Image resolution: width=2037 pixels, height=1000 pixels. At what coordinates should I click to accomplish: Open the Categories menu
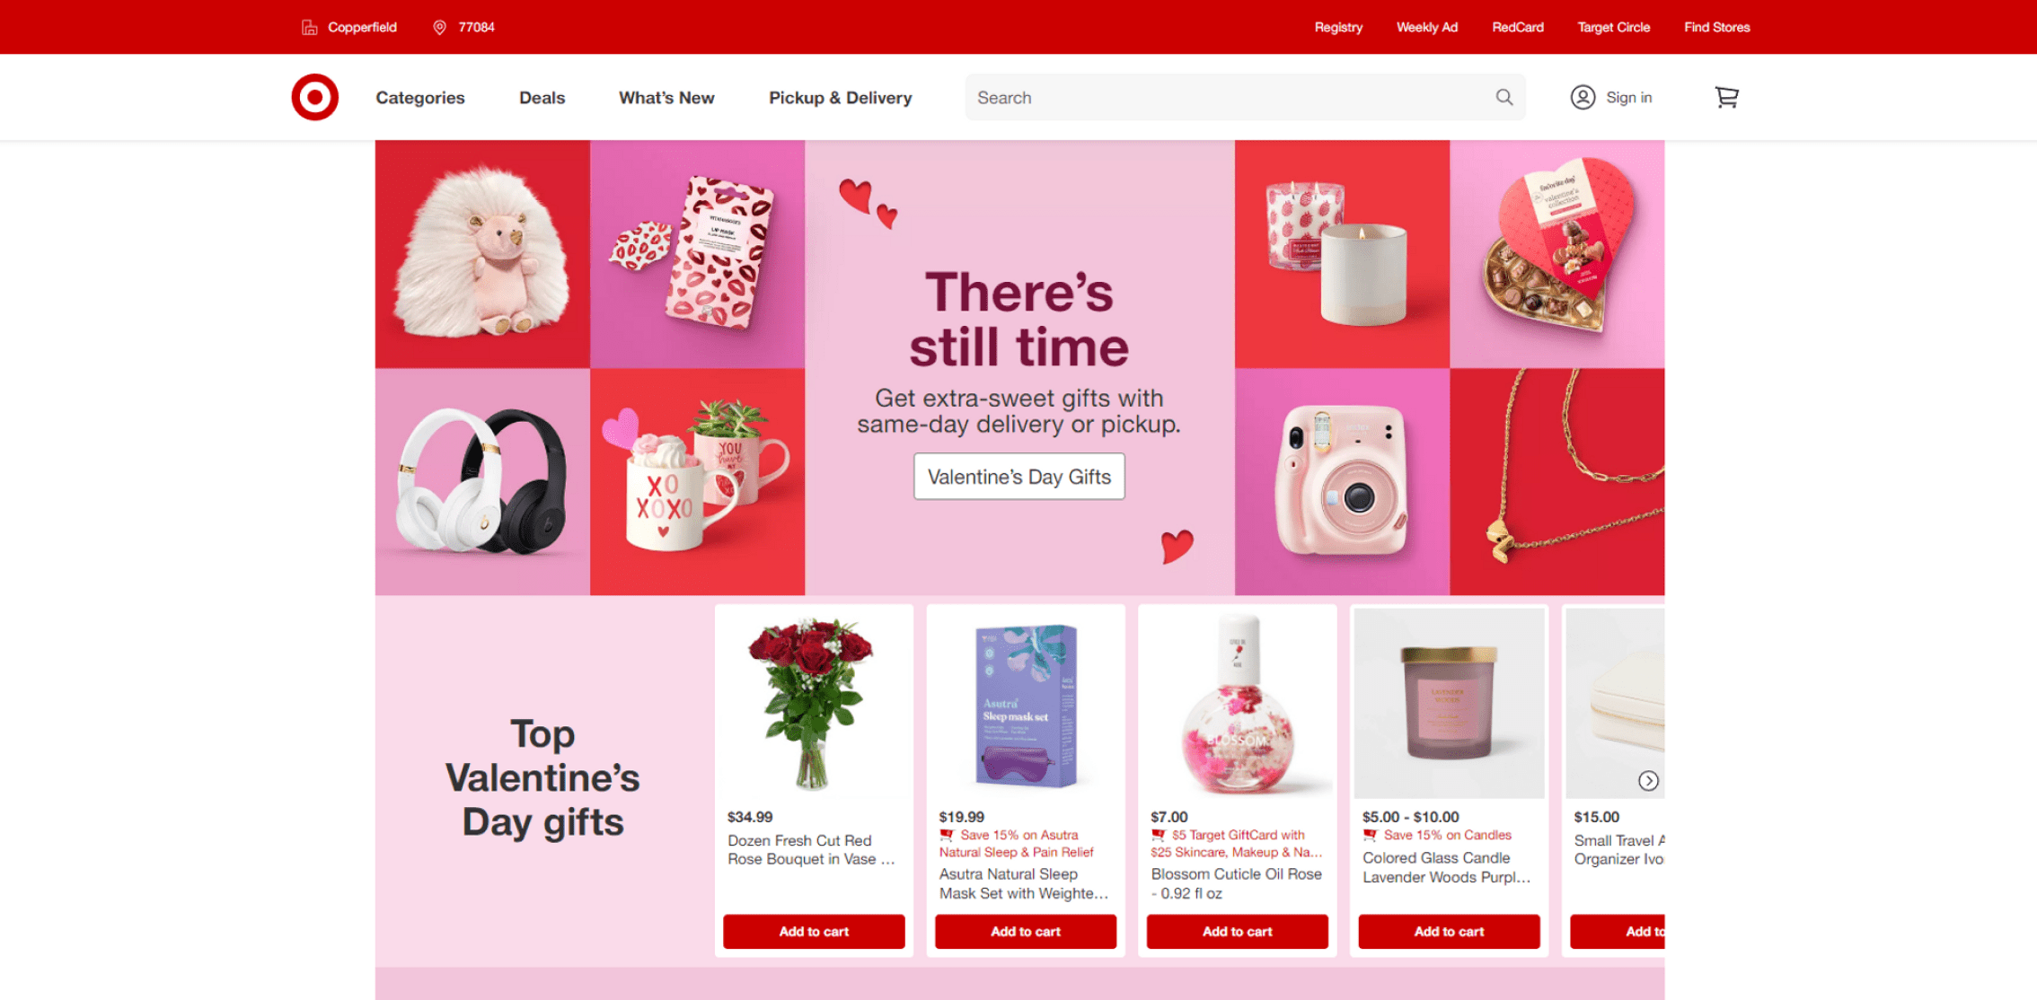click(419, 97)
